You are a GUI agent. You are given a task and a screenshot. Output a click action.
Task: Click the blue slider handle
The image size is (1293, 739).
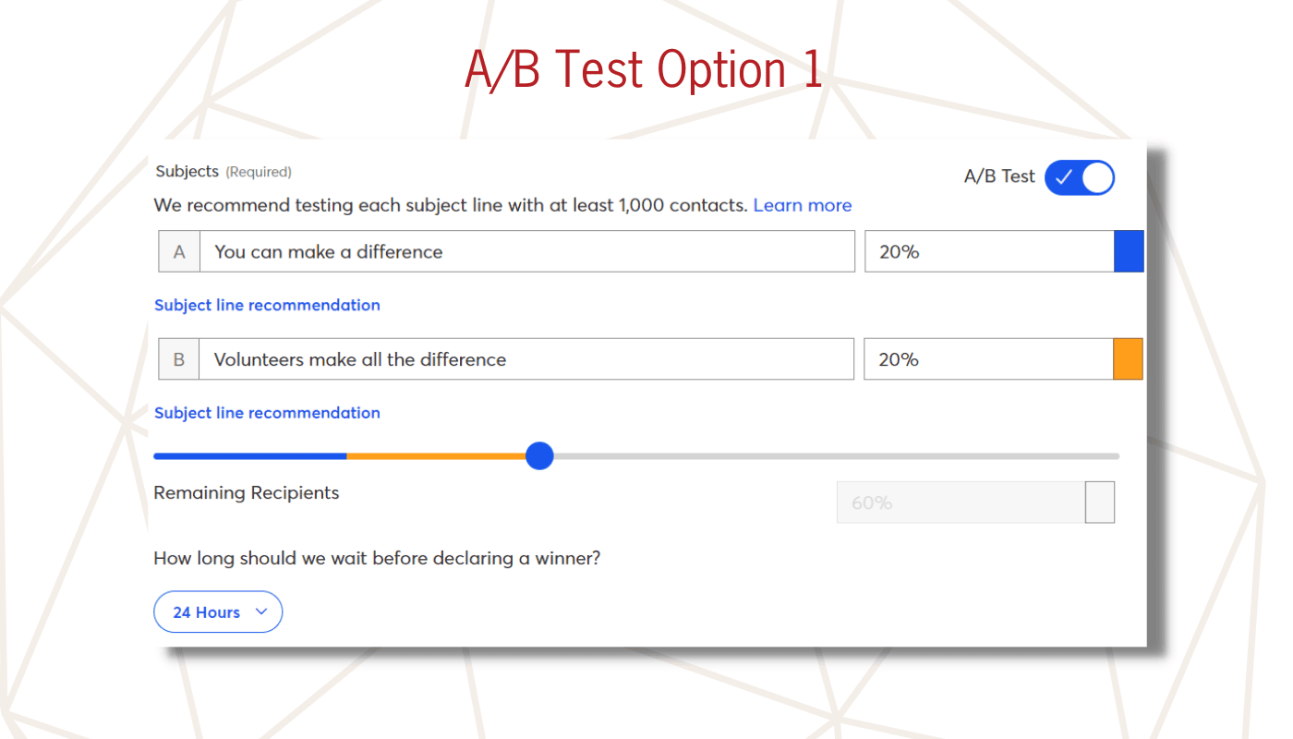pos(538,455)
